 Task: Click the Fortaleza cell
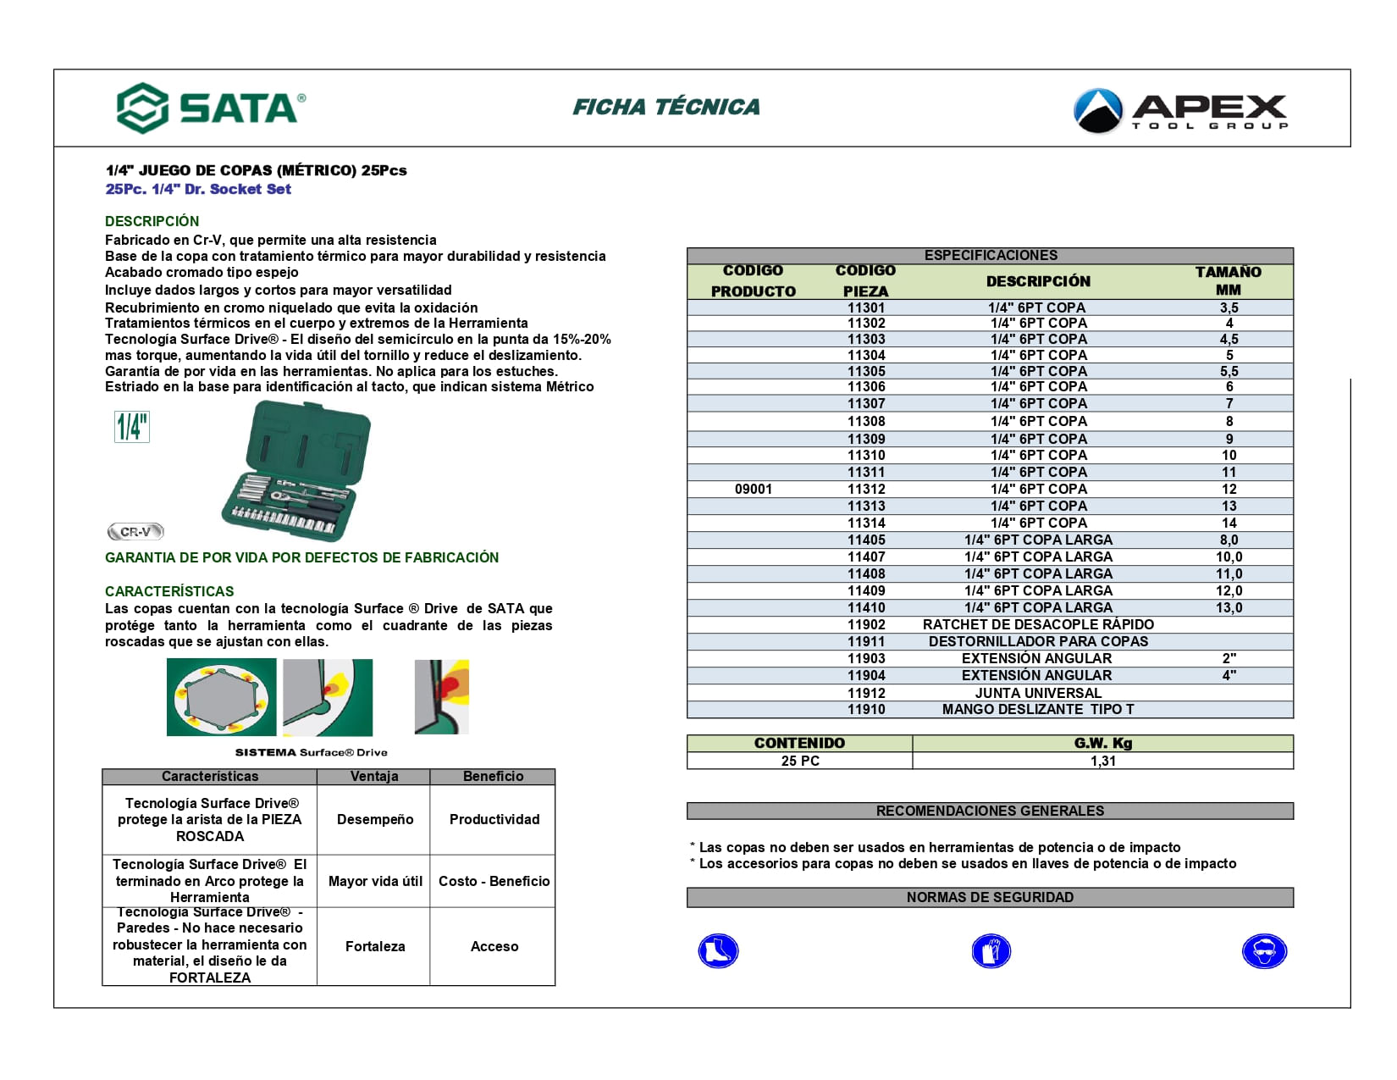[375, 946]
